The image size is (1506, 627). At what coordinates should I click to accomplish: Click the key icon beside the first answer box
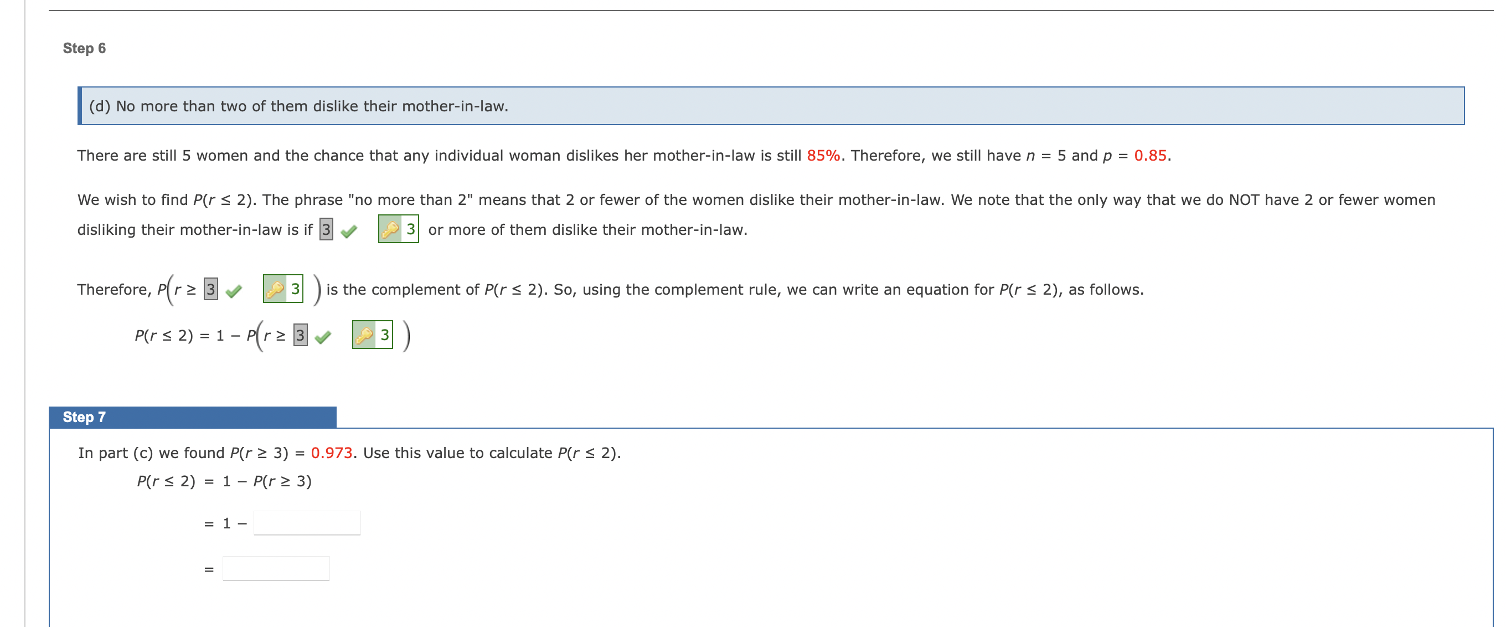390,229
